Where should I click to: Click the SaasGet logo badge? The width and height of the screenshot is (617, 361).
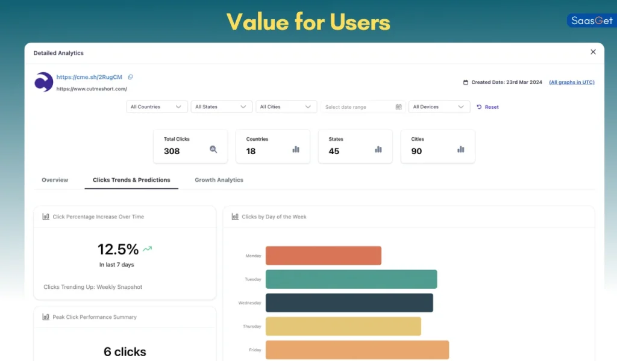click(591, 20)
